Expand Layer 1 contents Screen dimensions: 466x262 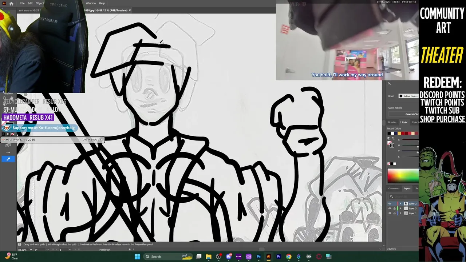coord(400,213)
